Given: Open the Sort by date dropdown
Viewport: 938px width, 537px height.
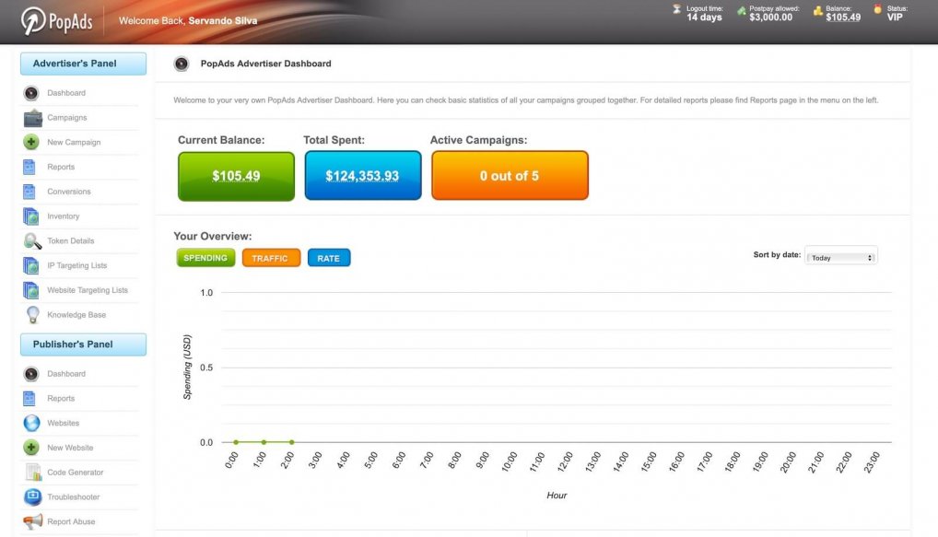Looking at the screenshot, I should [x=840, y=258].
